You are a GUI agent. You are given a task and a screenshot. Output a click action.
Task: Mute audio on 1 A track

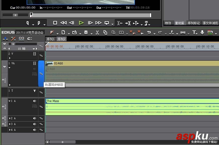[x=34, y=101]
